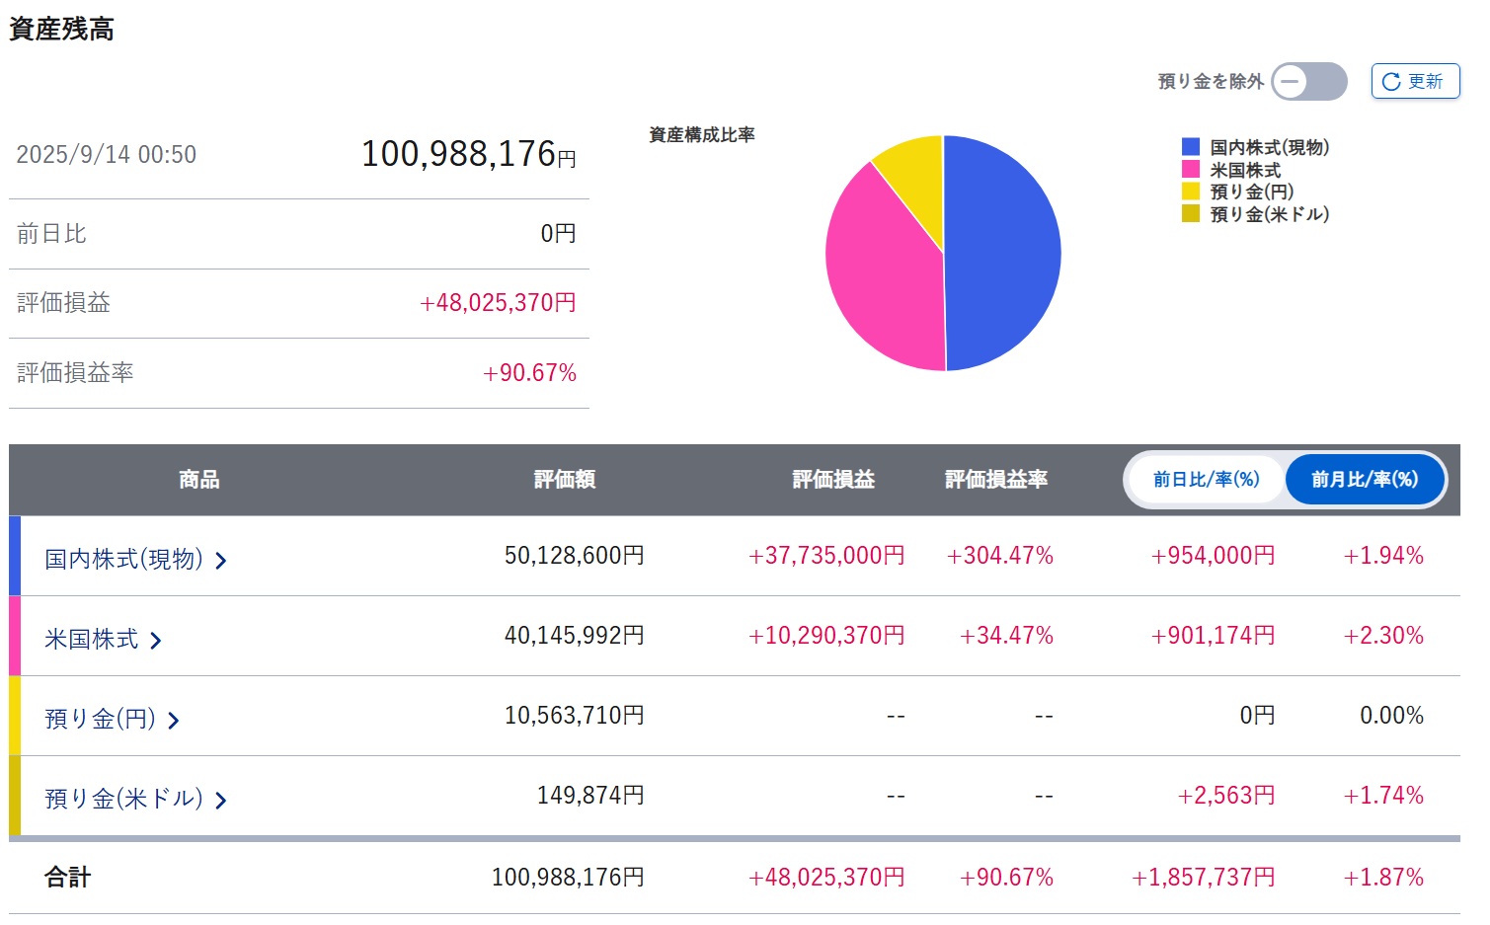The height and width of the screenshot is (925, 1490).
Task: Switch to 前月比/率(%) view
Action: tap(1365, 480)
